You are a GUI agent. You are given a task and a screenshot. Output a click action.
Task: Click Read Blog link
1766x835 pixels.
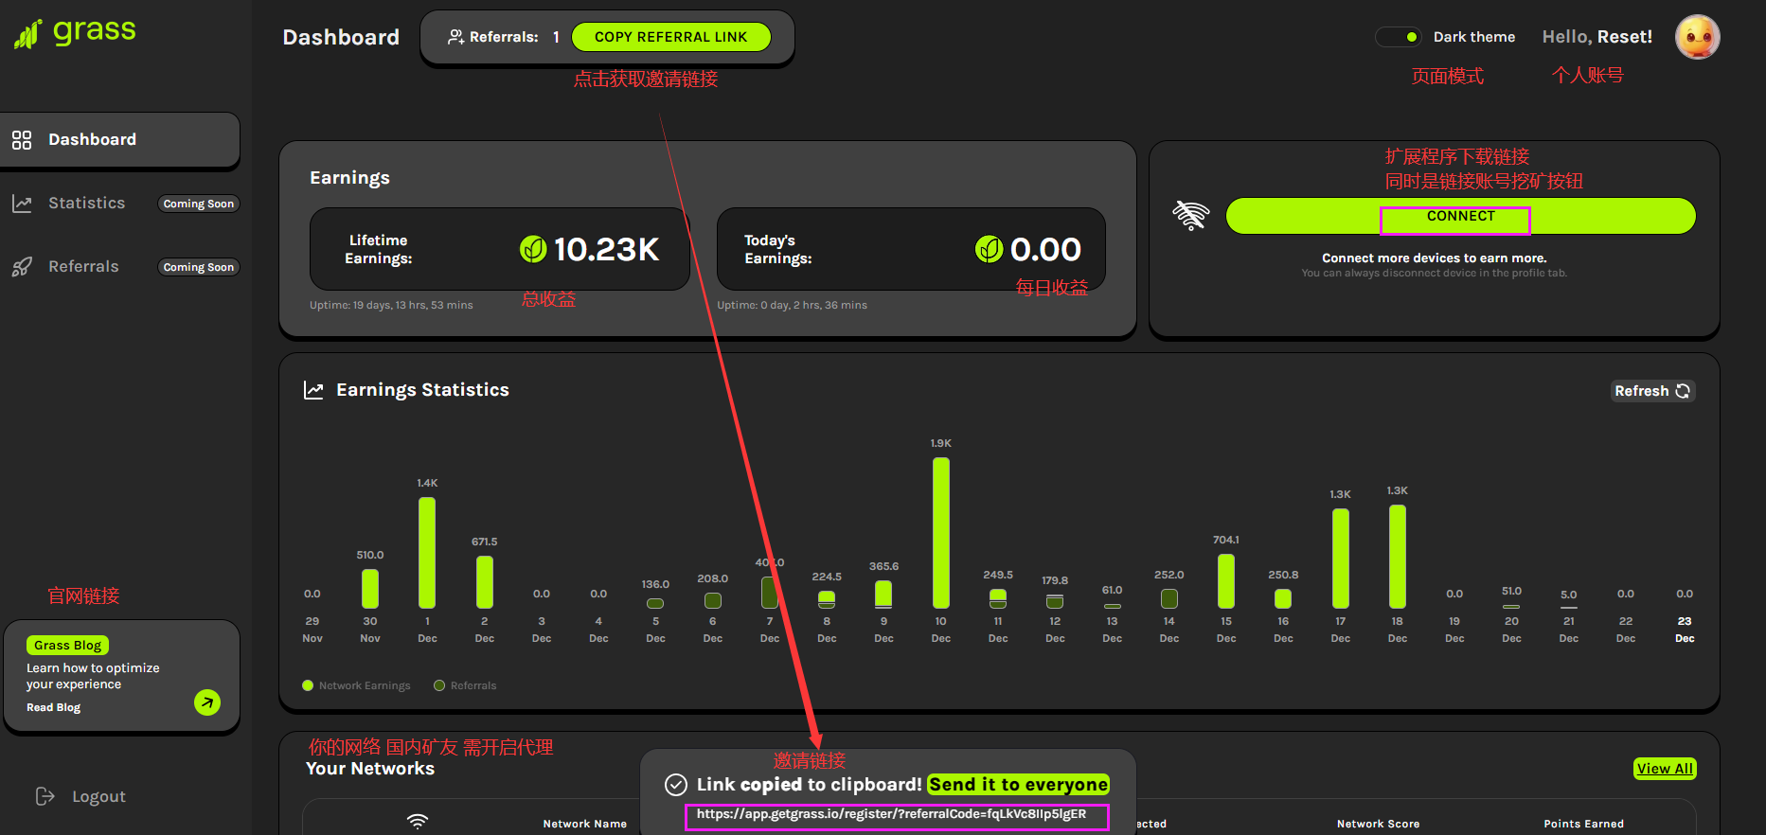coord(53,707)
